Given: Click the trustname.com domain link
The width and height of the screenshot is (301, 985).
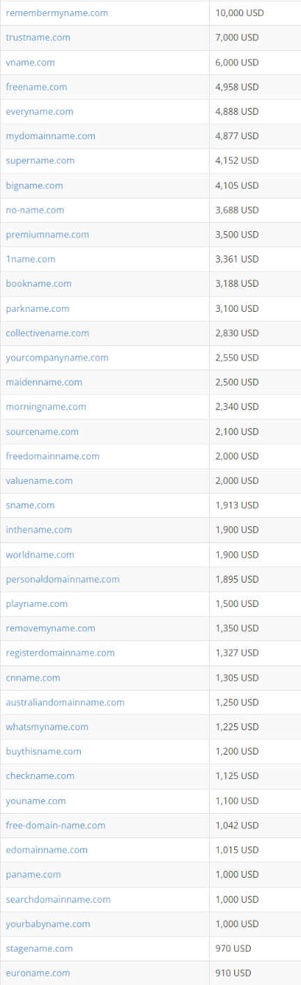Looking at the screenshot, I should 38,38.
